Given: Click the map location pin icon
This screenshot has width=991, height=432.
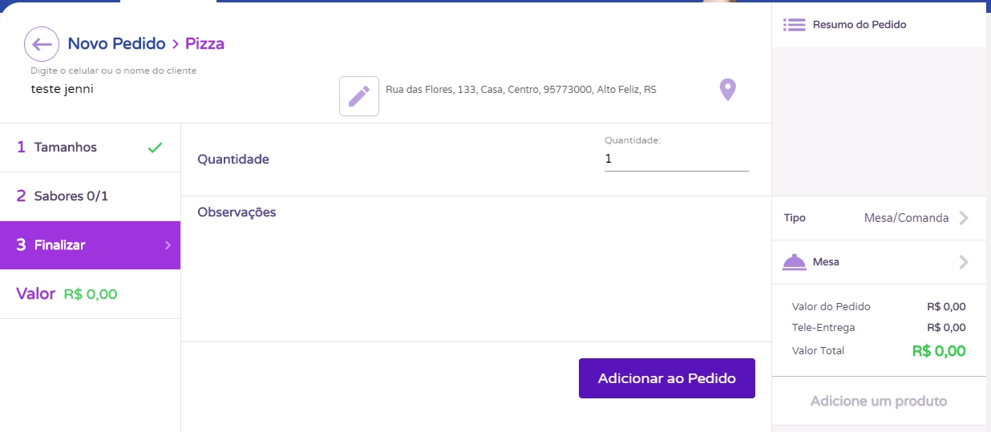Looking at the screenshot, I should [x=727, y=90].
